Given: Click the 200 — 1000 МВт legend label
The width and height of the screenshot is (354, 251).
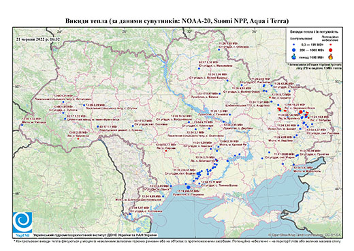Looking at the screenshot, I should pyautogui.click(x=311, y=50).
